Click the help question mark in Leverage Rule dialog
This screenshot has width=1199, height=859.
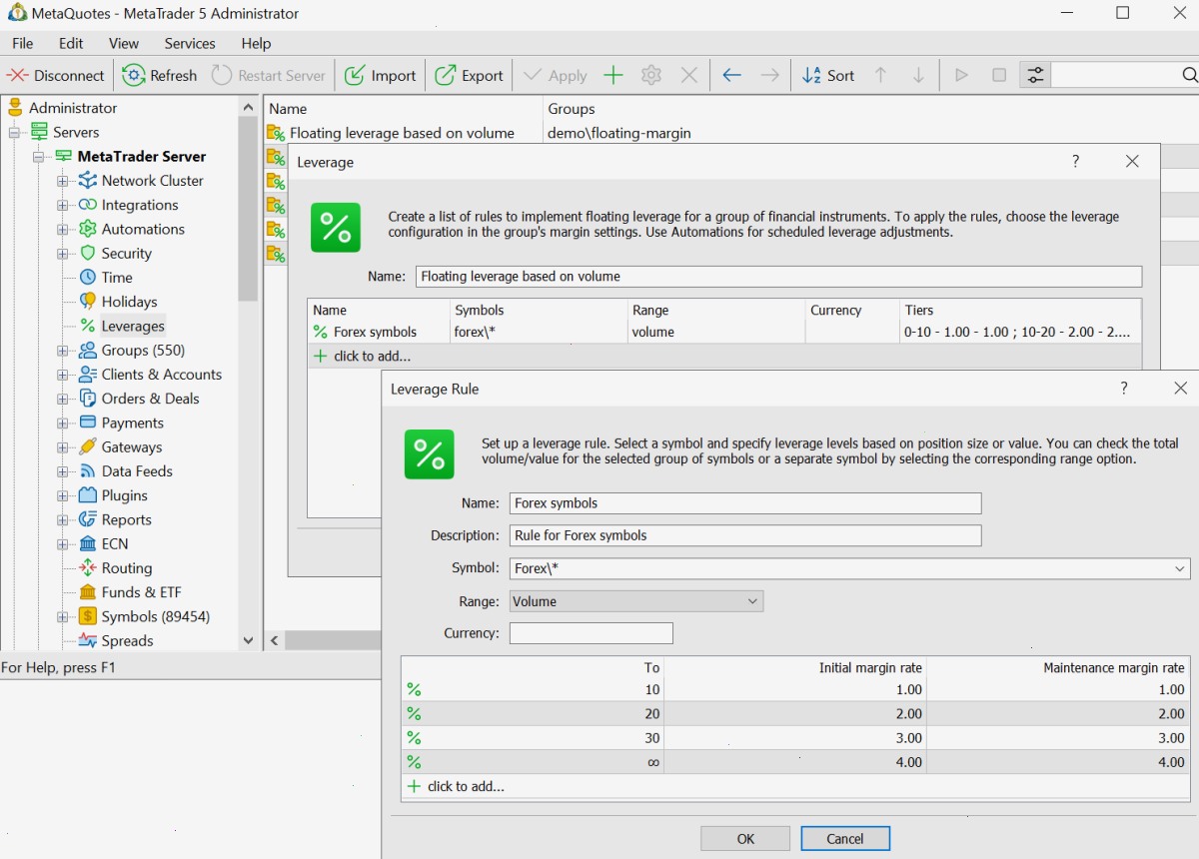click(1124, 389)
